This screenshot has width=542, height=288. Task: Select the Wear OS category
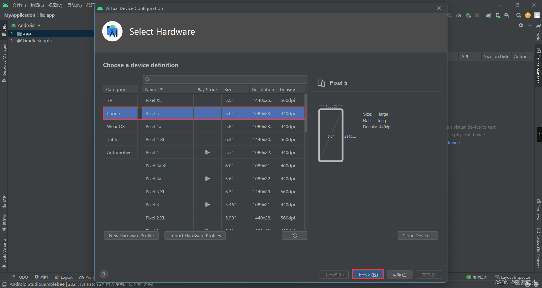(121, 126)
